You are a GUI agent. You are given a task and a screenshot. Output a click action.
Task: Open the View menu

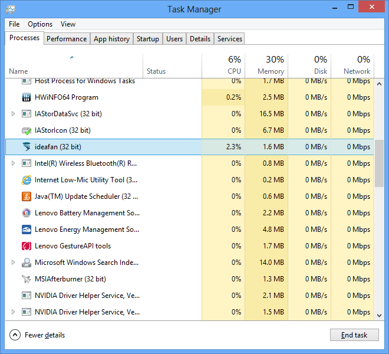[x=68, y=24]
